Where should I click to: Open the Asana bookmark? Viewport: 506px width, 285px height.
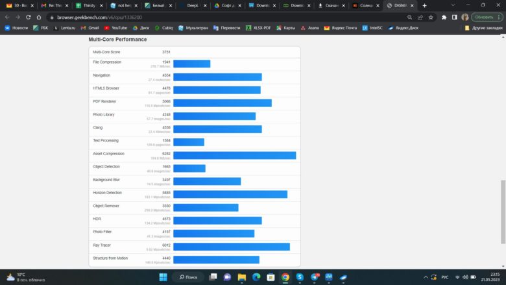[310, 28]
